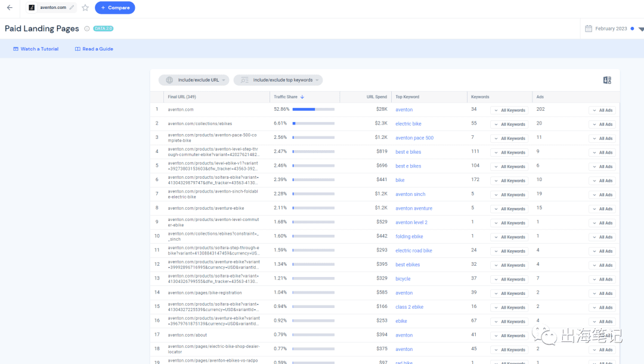Open the 'aventon level 2' keyword link
The image size is (644, 364).
coord(411,222)
